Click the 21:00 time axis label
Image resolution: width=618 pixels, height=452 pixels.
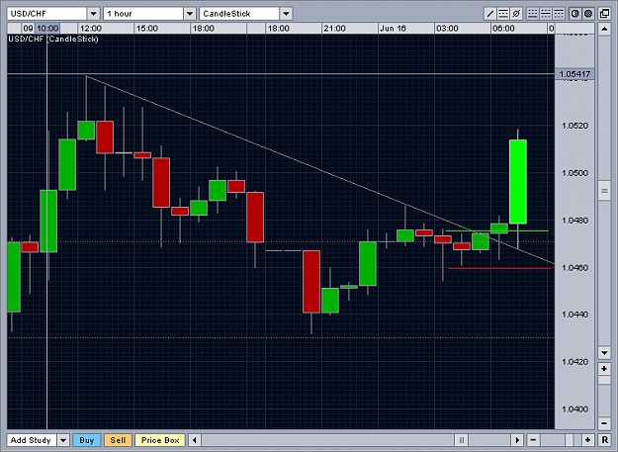pos(334,29)
